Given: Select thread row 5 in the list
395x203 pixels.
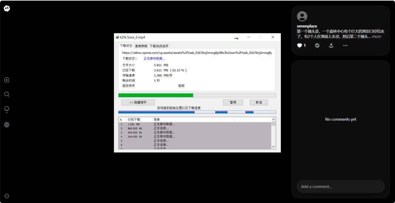Looking at the screenshot, I should (x=195, y=140).
